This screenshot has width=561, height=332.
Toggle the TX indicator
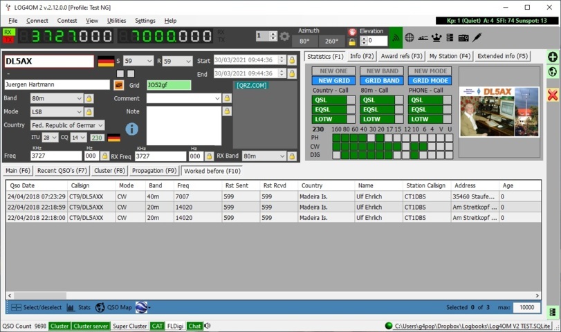tap(8, 39)
